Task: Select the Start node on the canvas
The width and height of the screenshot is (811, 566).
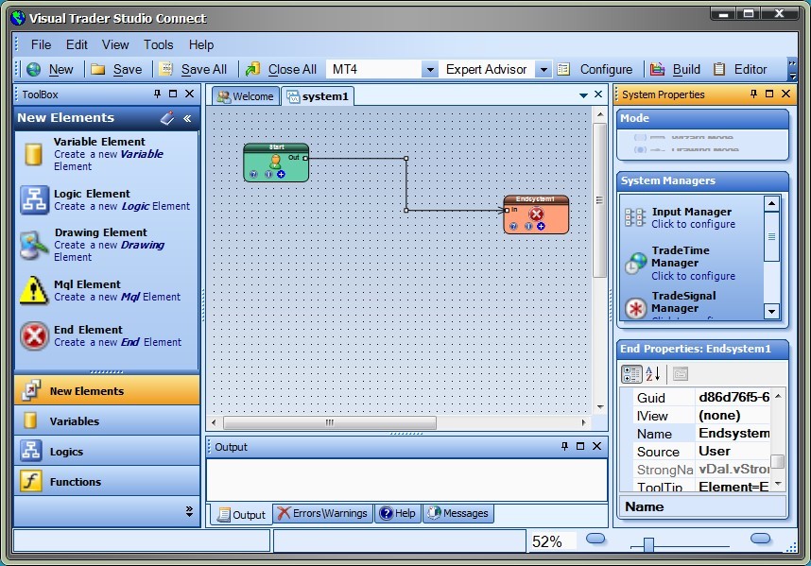Action: [x=276, y=163]
